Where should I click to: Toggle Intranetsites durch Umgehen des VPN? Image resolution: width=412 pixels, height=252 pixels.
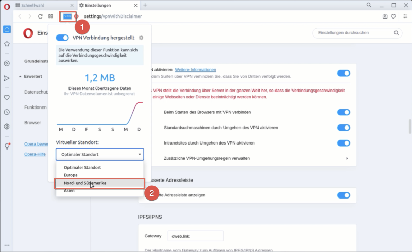click(344, 143)
